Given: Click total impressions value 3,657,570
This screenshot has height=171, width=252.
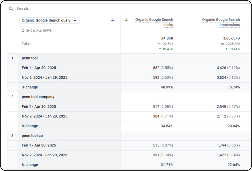Looking at the screenshot, I should 231,38.
